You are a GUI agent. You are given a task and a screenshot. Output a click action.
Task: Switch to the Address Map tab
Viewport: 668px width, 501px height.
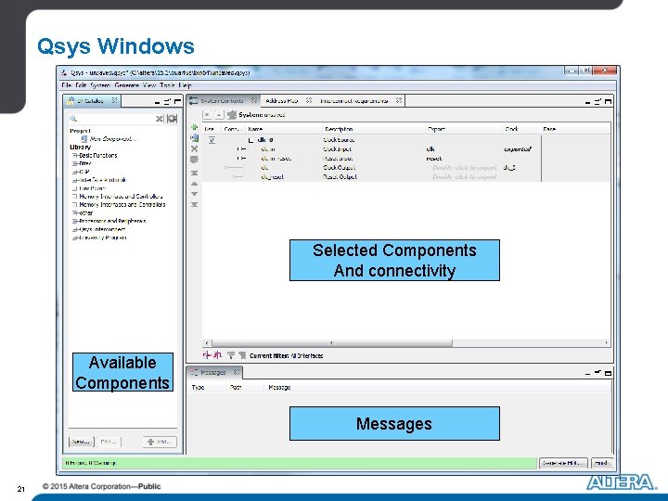click(282, 100)
